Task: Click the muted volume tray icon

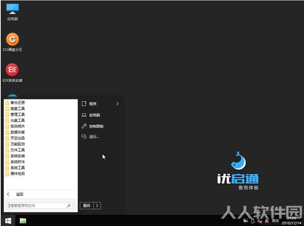Action: click(260, 221)
